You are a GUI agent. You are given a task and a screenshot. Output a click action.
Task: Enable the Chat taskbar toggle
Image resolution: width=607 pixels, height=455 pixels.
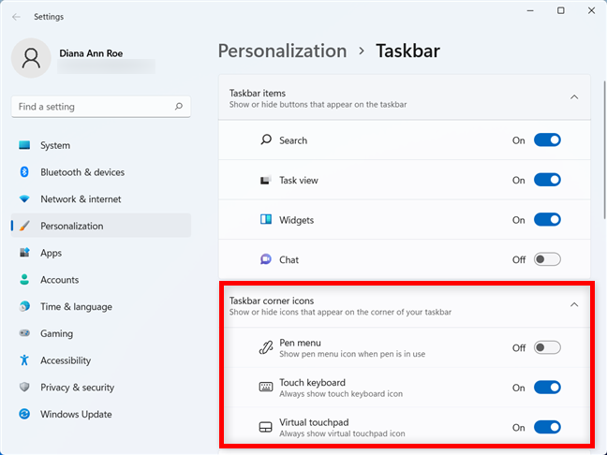547,259
